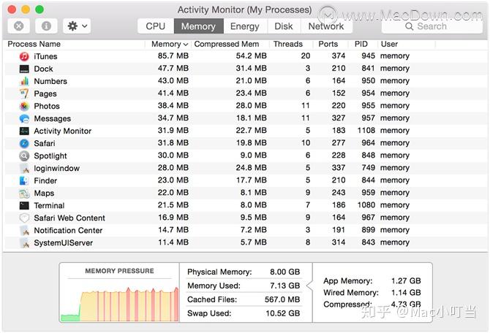
Task: Switch to the Energy tab
Action: pyautogui.click(x=244, y=26)
